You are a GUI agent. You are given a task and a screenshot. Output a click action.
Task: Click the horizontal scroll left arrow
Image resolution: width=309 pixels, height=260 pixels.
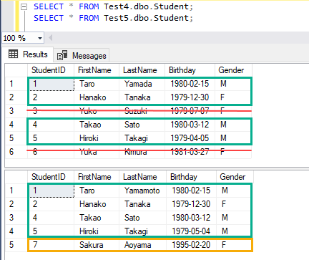pyautogui.click(x=50, y=38)
